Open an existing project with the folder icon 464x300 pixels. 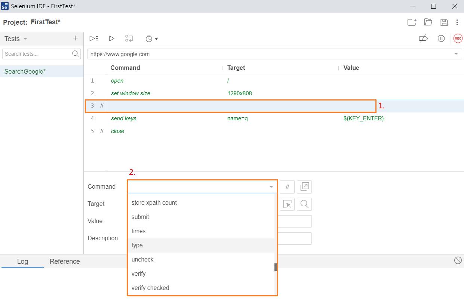coord(428,22)
